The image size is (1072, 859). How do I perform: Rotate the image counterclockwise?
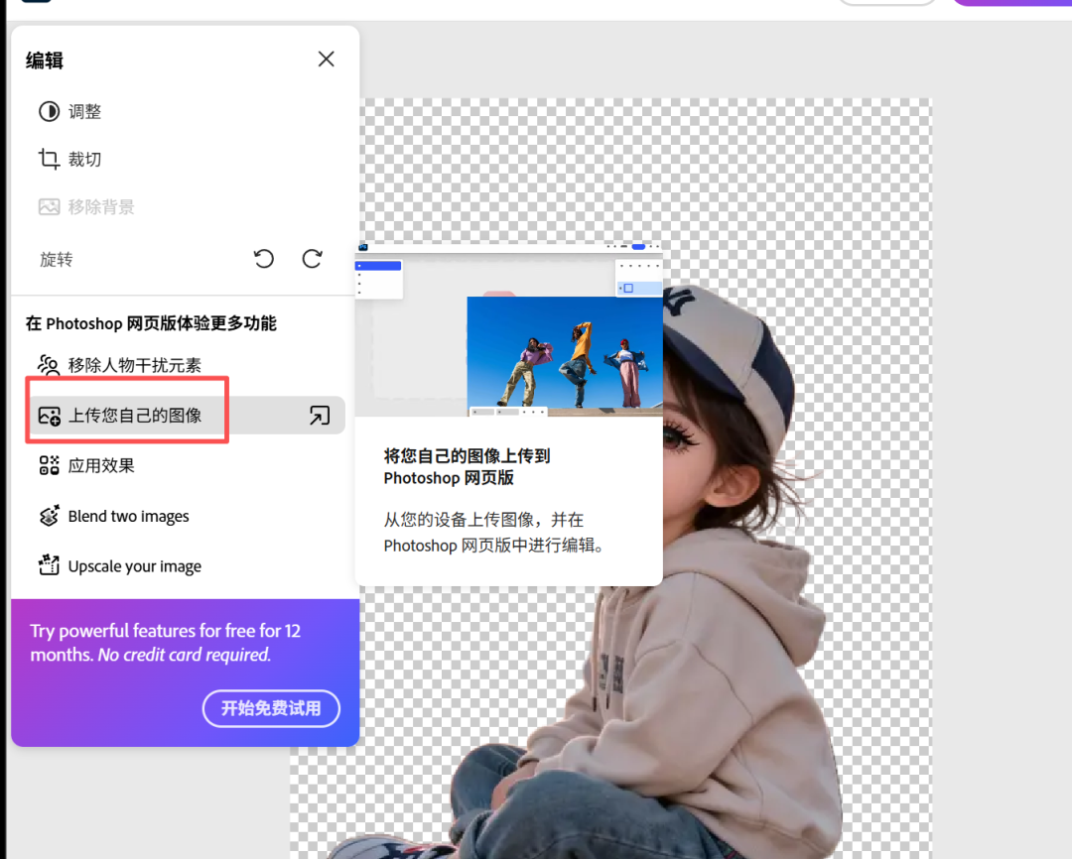click(263, 259)
